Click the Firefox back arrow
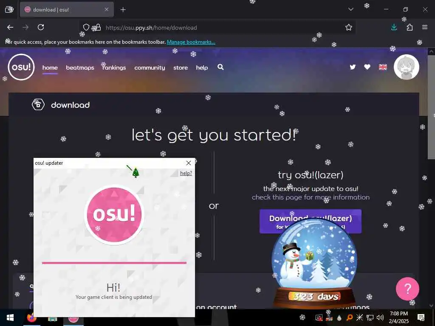The height and width of the screenshot is (326, 435). pyautogui.click(x=10, y=27)
